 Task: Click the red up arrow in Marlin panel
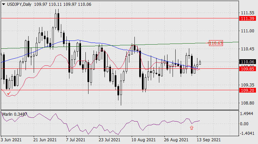192,128
